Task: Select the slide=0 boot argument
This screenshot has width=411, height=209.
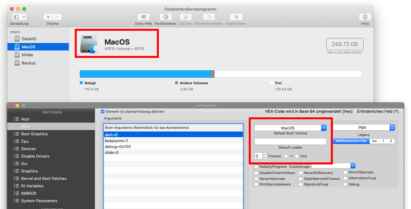Action: (173, 152)
